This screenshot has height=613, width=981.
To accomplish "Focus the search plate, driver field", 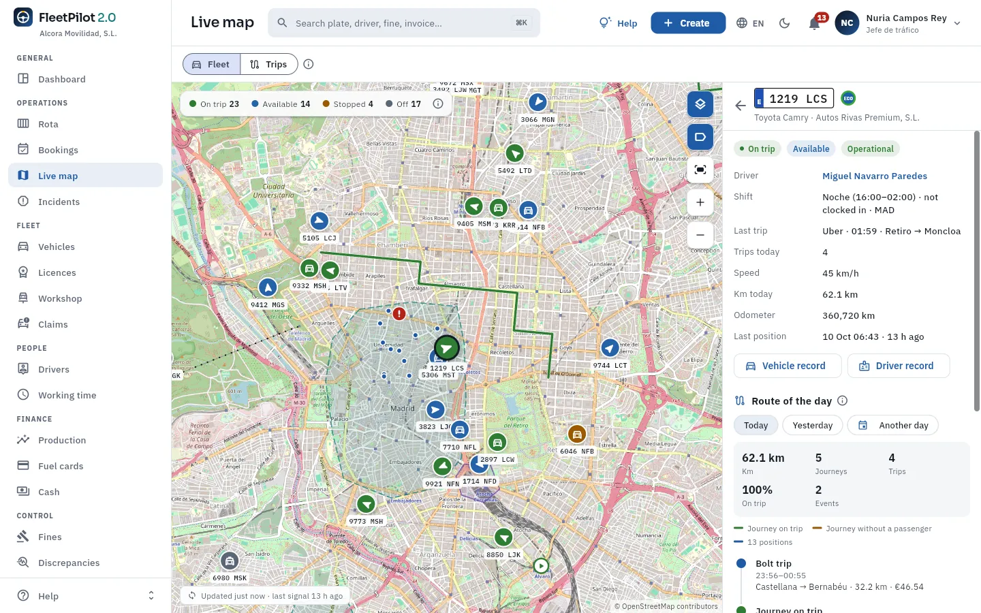I will (404, 23).
